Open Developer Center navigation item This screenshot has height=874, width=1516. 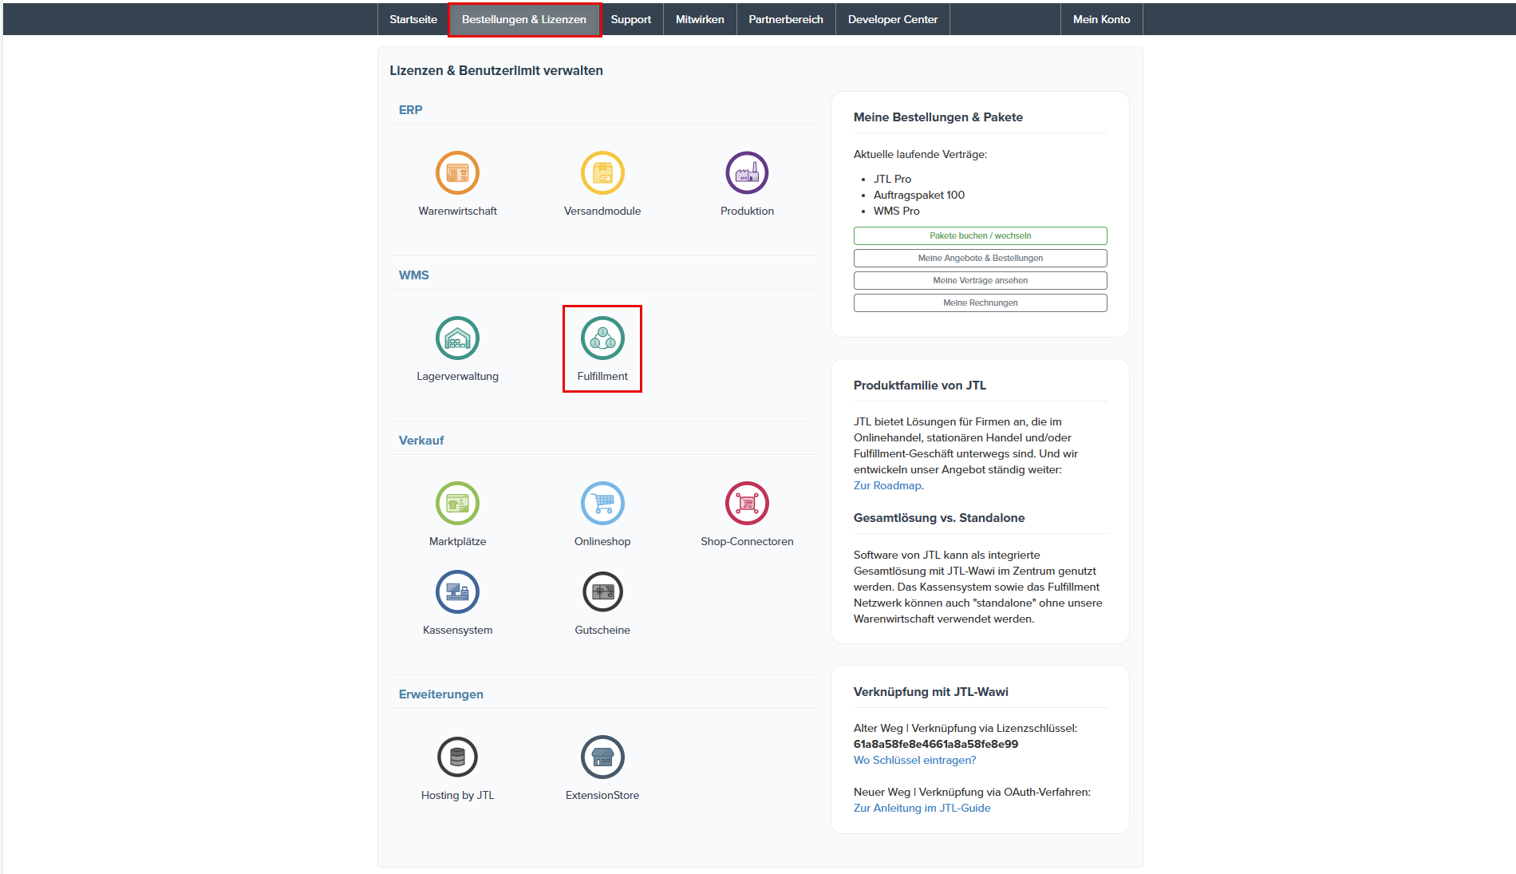click(x=892, y=19)
